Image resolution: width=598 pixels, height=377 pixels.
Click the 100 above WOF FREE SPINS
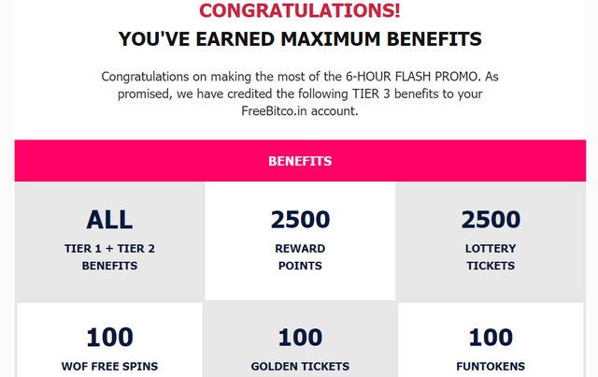(109, 338)
